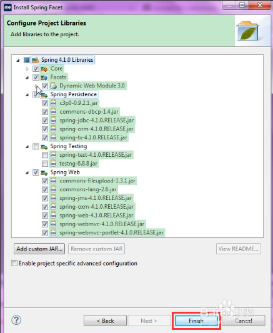Image resolution: width=273 pixels, height=333 pixels.
Task: Select the spring-jms-4.1.0.RELEASE.jar row text
Action: pyautogui.click(x=96, y=198)
